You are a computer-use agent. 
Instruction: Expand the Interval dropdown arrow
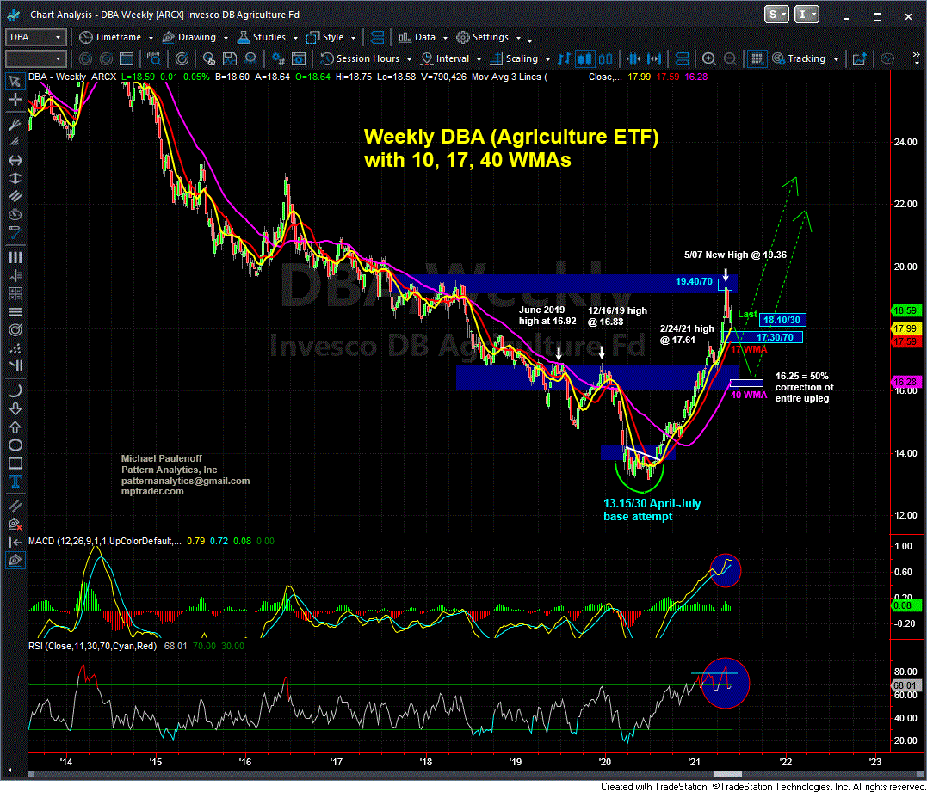(478, 59)
